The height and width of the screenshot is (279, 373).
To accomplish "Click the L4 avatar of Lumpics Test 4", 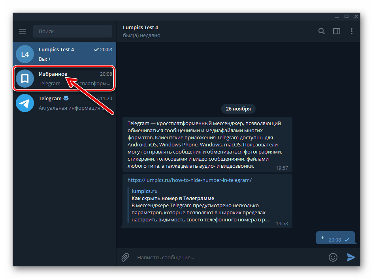I will tap(24, 54).
